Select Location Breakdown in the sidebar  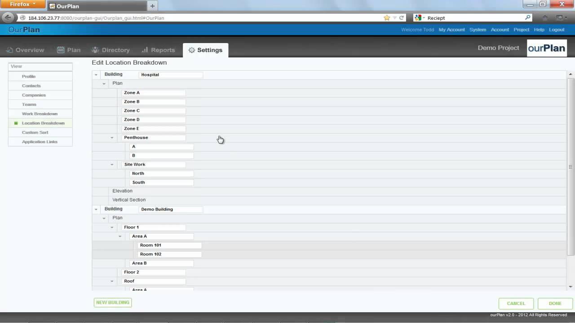click(40, 123)
